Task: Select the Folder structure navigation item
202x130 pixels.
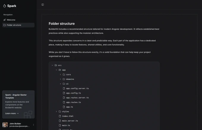Action: 18,25
